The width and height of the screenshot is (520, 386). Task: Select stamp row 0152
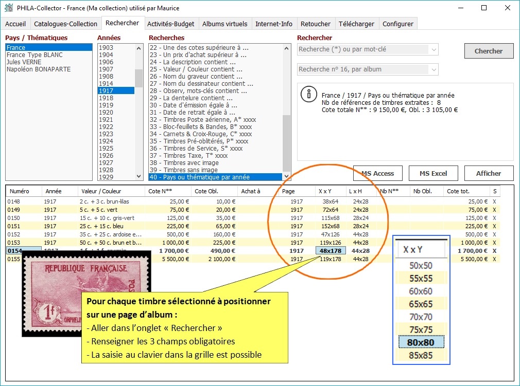pyautogui.click(x=253, y=234)
